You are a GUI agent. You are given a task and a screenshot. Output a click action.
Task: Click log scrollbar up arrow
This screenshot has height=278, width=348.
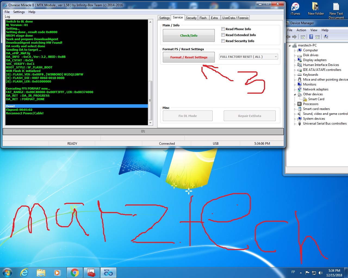tap(150, 22)
